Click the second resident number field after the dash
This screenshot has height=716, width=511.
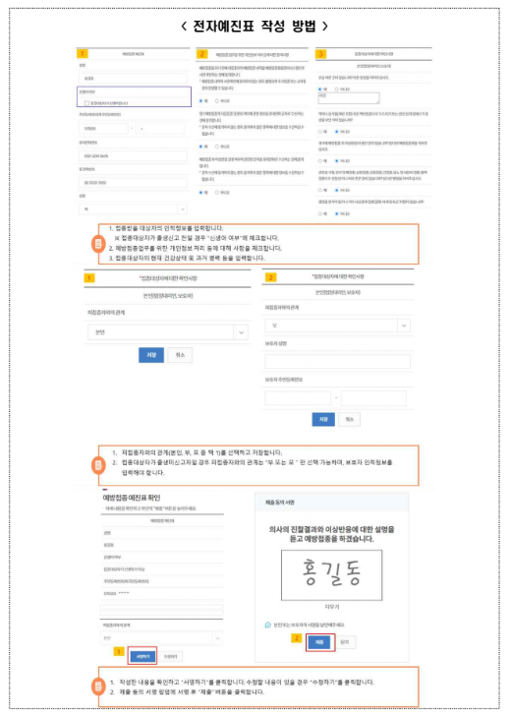[x=159, y=129]
